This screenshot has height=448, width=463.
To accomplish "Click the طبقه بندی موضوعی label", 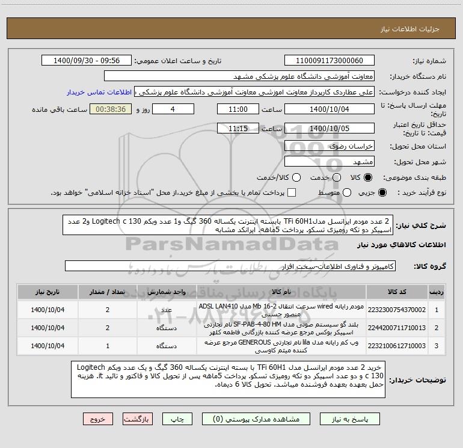I will pyautogui.click(x=414, y=178).
